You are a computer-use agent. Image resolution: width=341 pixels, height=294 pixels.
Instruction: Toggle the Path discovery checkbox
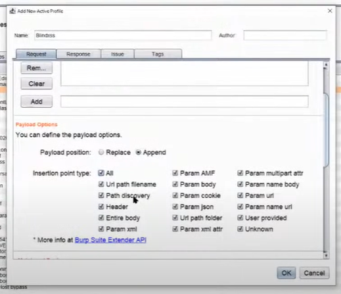(x=101, y=195)
